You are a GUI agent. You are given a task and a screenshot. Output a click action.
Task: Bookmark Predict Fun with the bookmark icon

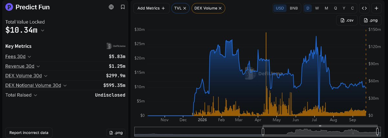(x=123, y=7)
